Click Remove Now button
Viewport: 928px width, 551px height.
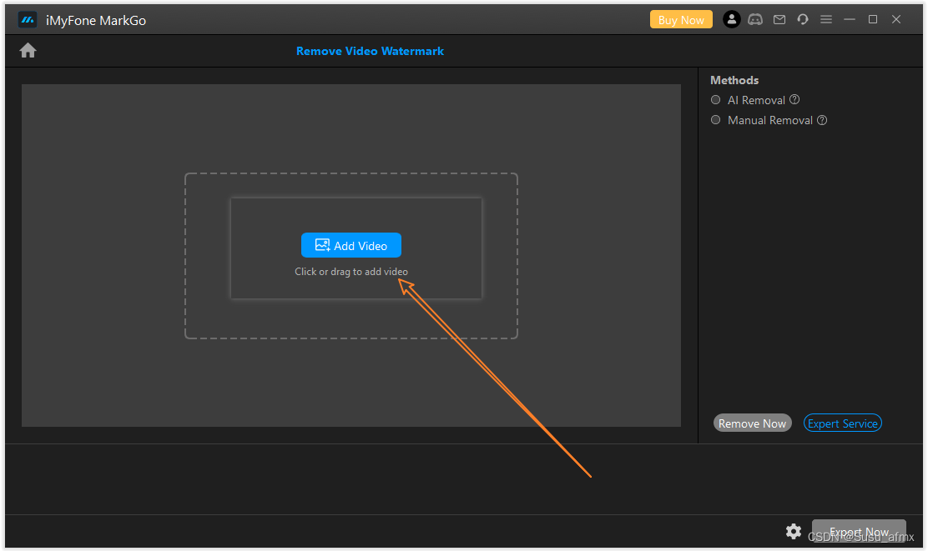click(752, 423)
